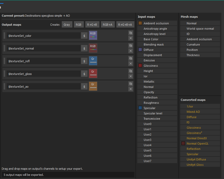
Task: Select Glossiness in Input maps
Action: coord(157,65)
